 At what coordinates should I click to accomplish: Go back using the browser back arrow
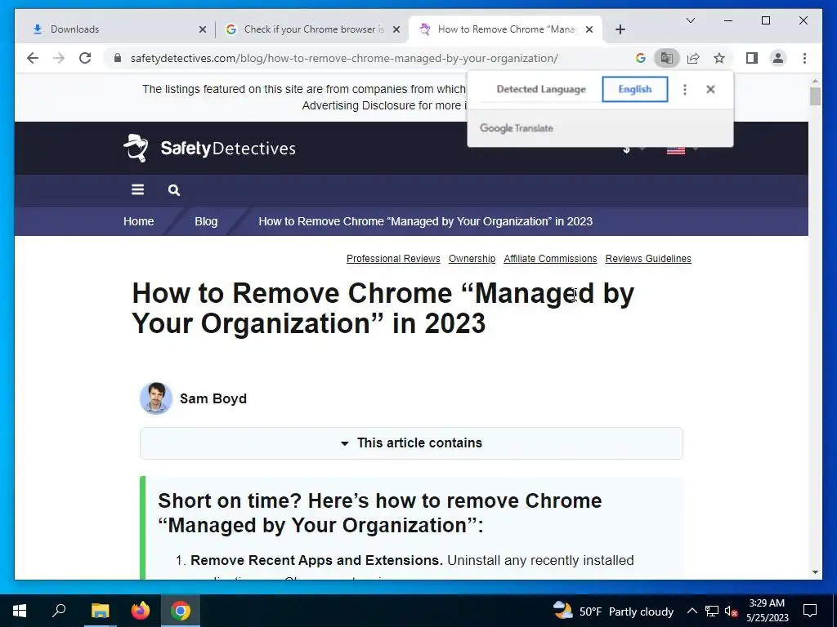click(33, 58)
